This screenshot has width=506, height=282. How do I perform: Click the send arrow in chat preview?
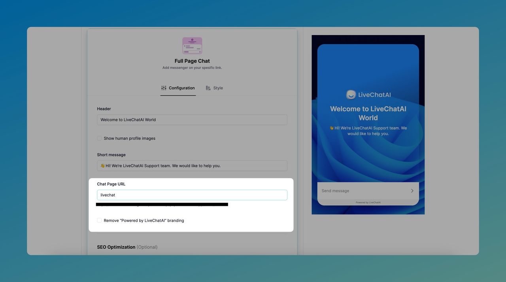412,191
